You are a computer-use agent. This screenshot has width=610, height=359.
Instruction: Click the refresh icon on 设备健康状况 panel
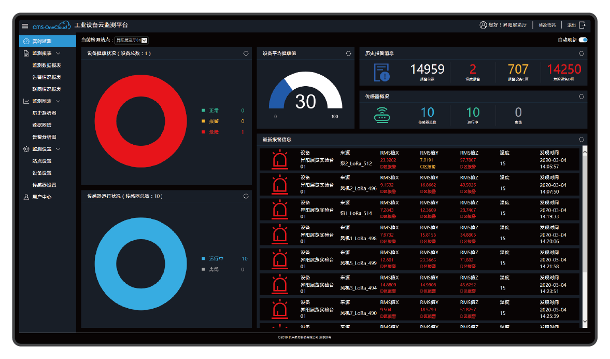pos(245,52)
